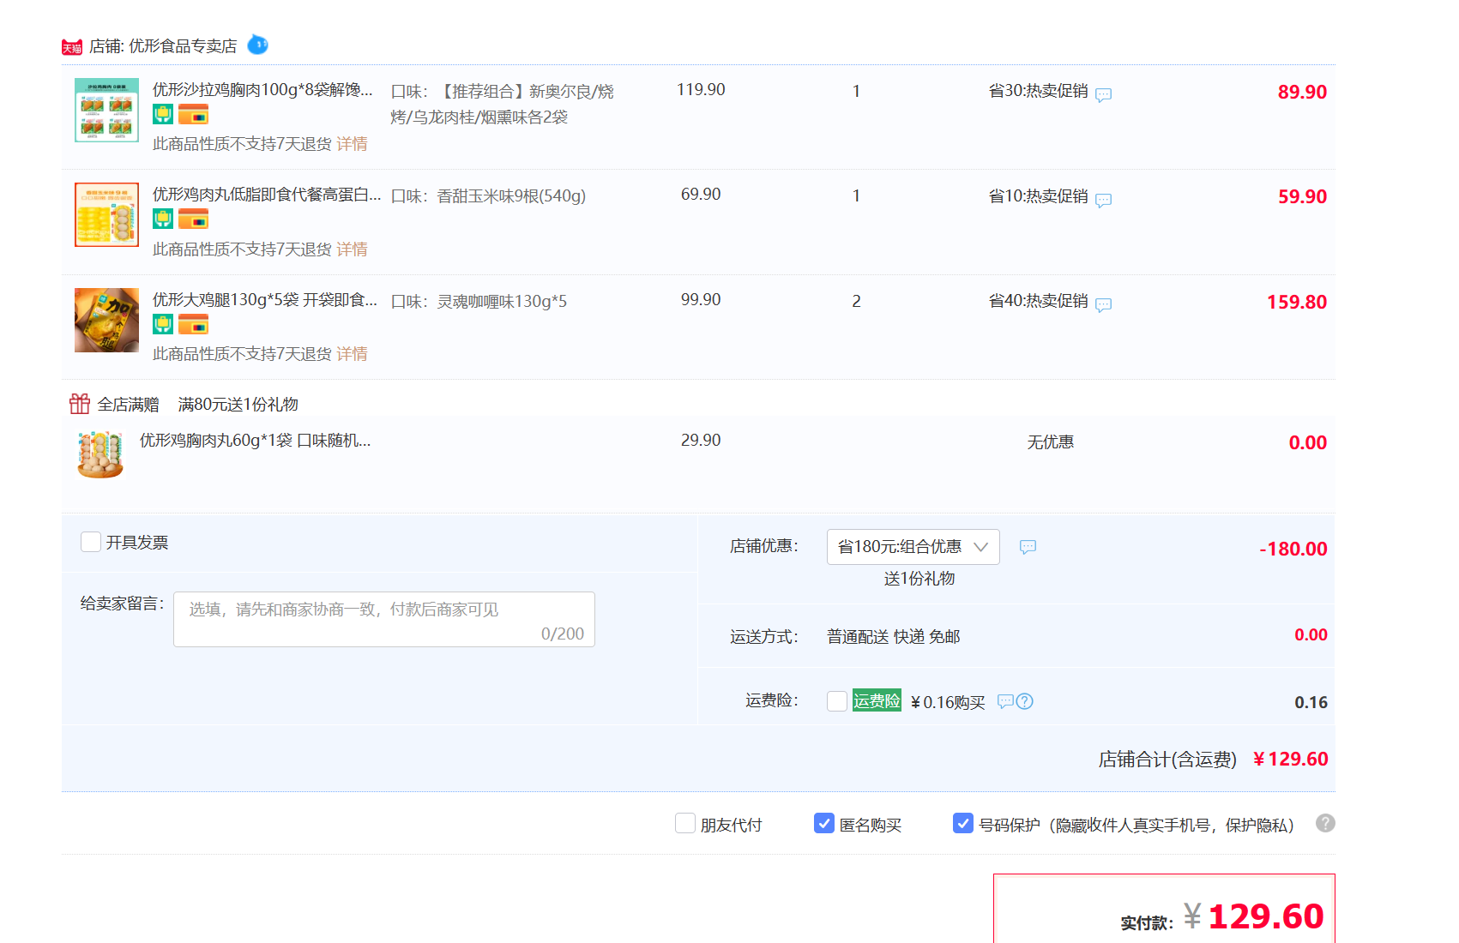Click the orange credit card icon under 优形大鸡腿
Screen dimensions: 1459x943
[x=193, y=324]
